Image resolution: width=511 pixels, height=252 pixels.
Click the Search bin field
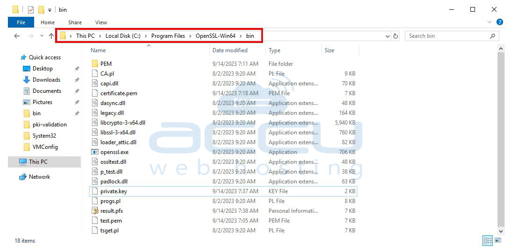[452, 36]
